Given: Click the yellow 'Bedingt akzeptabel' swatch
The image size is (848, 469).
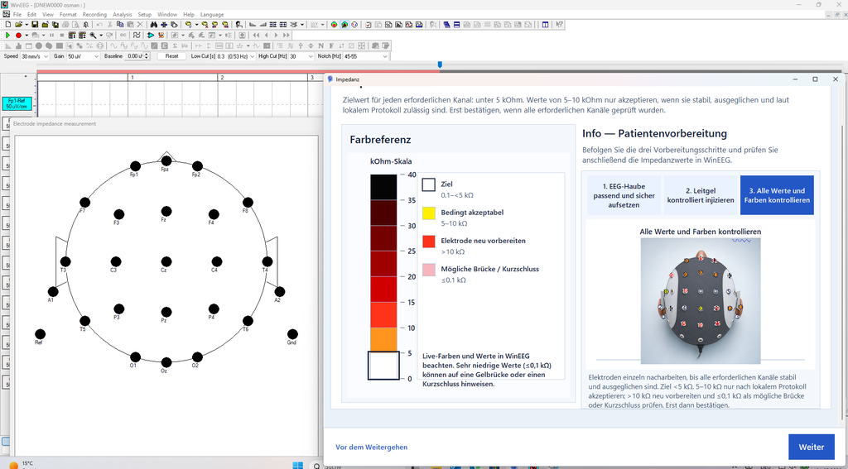Looking at the screenshot, I should 428,213.
